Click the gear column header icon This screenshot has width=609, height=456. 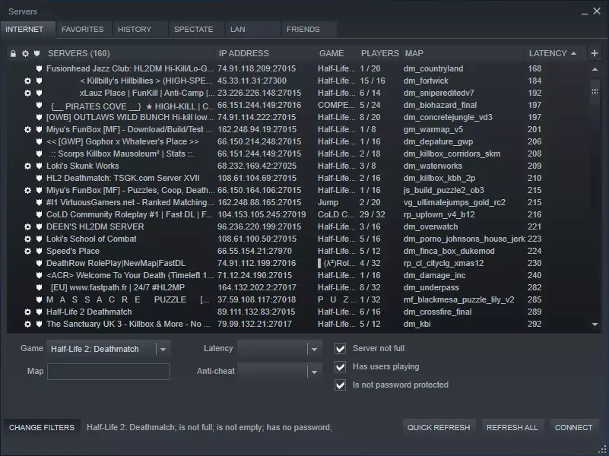tap(25, 54)
